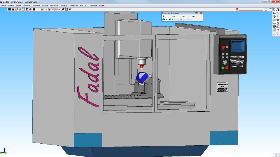Open the WEDM menu
This screenshot has width=280, height=157.
point(84,6)
